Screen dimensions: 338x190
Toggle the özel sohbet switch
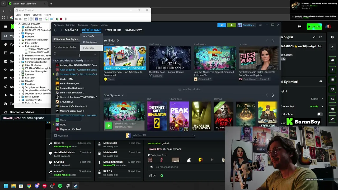(x=320, y=114)
